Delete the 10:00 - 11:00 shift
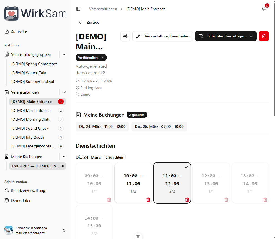 148,200
